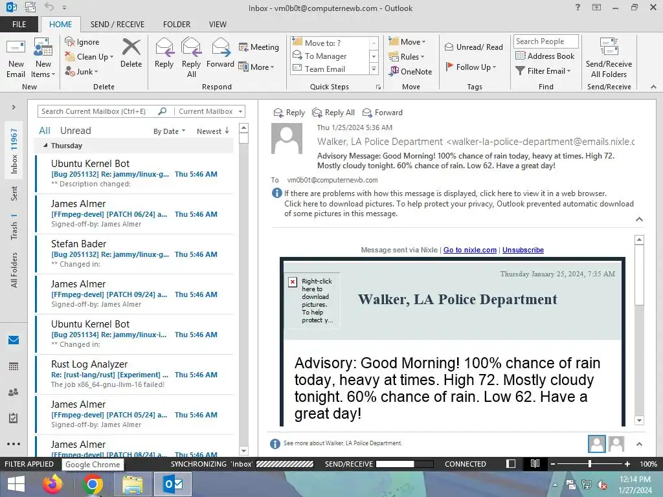Collapse the message header
663x497 pixels.
coord(639,219)
